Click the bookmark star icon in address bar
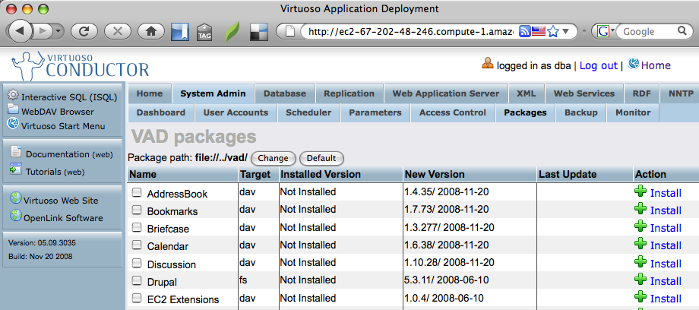 pos(553,32)
